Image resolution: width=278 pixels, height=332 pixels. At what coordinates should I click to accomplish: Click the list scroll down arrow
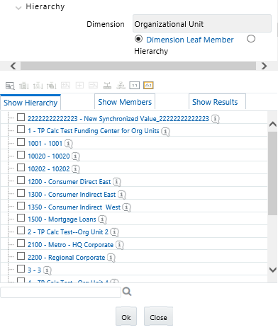point(273,270)
